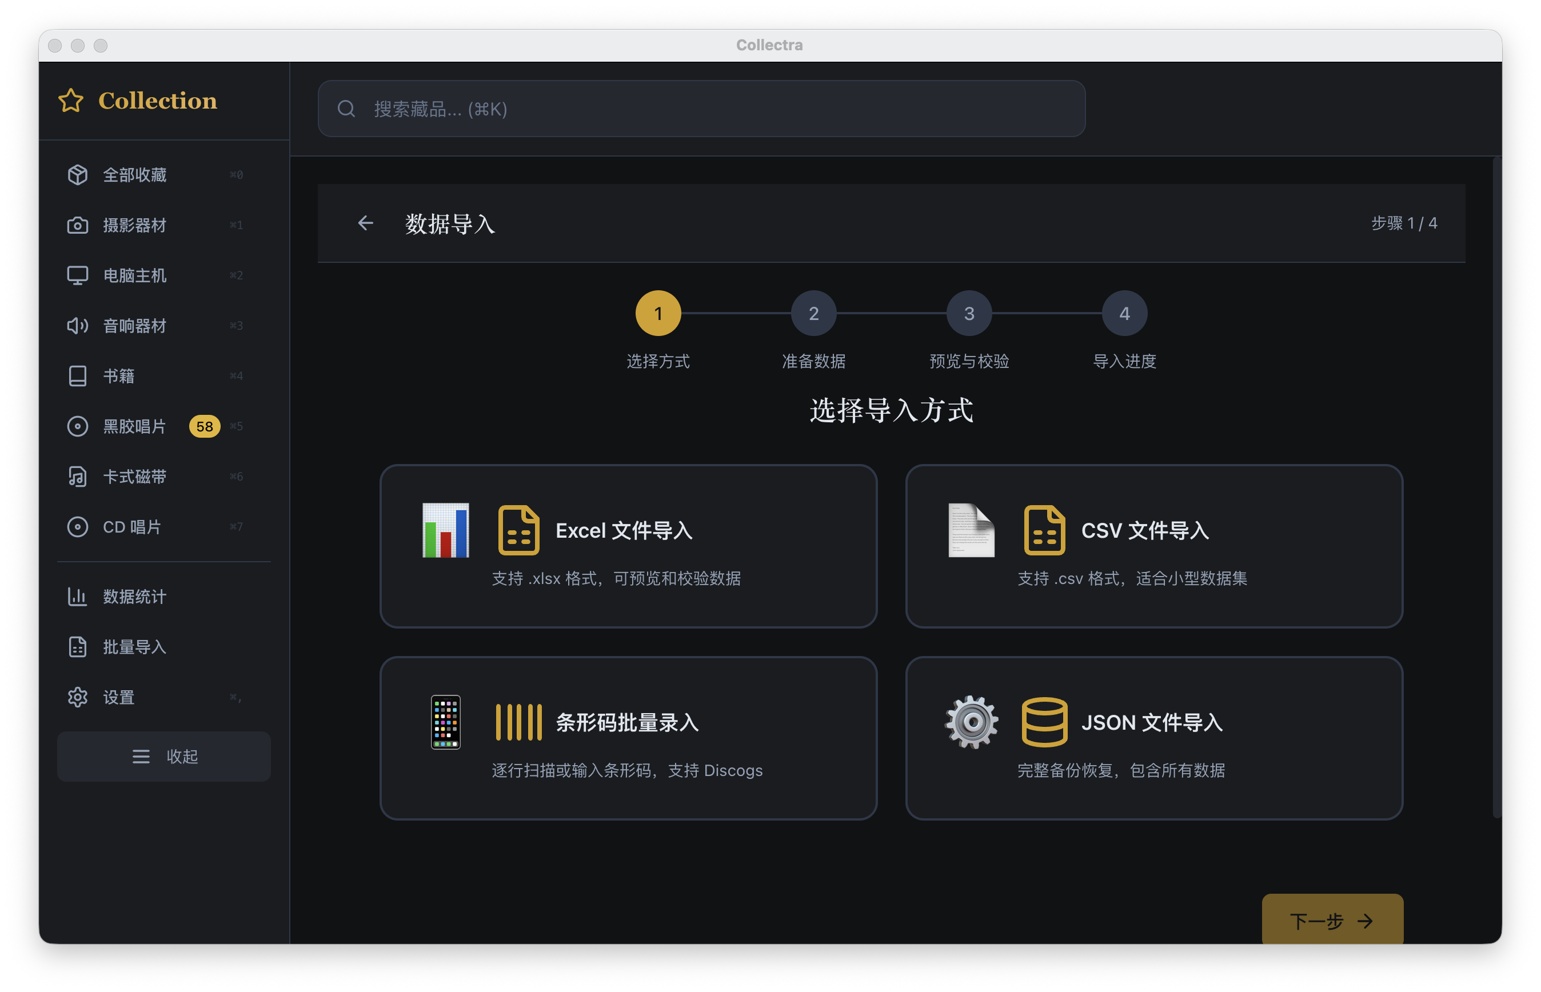Click the spreadsheet file icon beside 批量导入
The width and height of the screenshot is (1541, 992).
point(77,646)
